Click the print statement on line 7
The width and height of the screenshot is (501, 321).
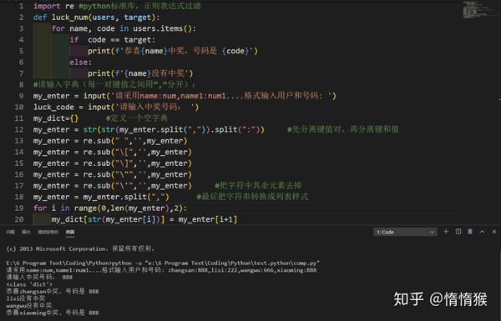pyautogui.click(x=140, y=73)
